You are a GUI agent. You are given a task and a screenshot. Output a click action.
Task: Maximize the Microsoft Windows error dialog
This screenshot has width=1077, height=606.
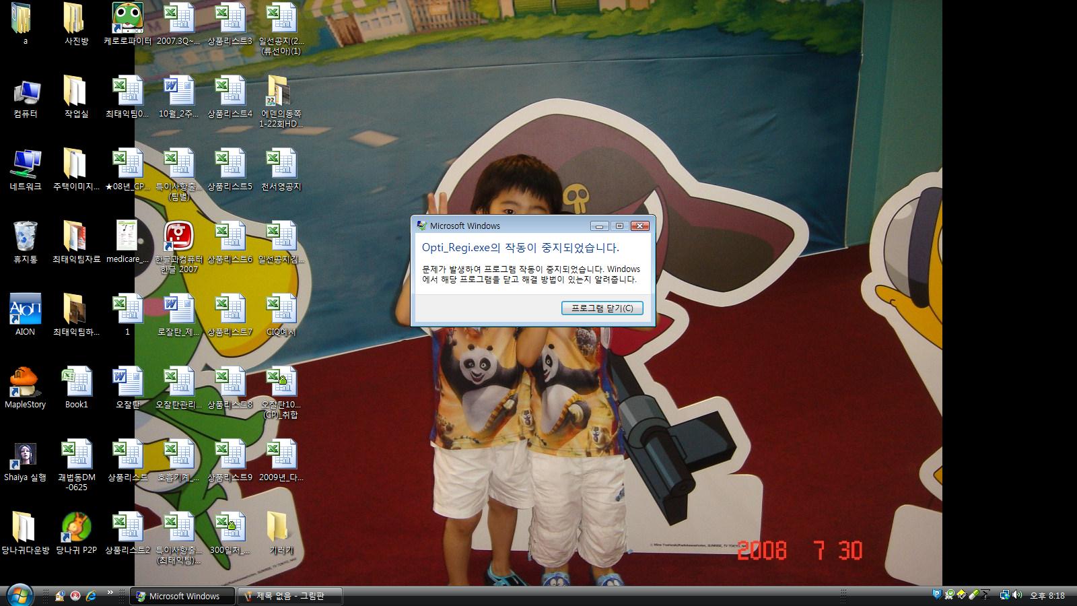620,226
